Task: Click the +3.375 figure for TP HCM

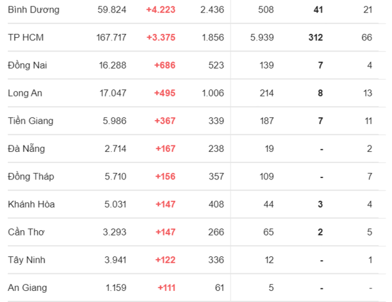Action: 161,37
